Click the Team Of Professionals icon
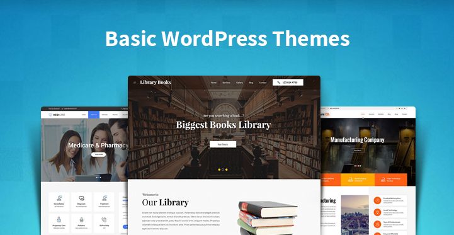Viewport: 454px width, 235px height. (x=377, y=224)
